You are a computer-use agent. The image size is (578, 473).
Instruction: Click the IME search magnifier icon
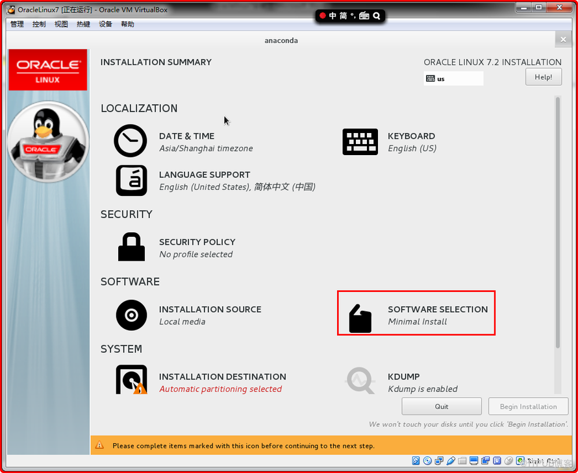point(377,16)
